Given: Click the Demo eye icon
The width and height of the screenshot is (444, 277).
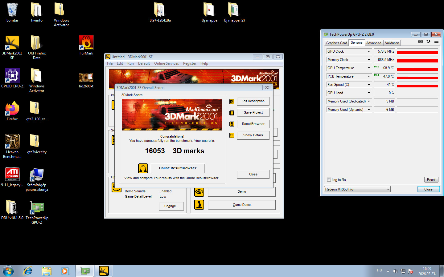Looking at the screenshot, I should 199,191.
